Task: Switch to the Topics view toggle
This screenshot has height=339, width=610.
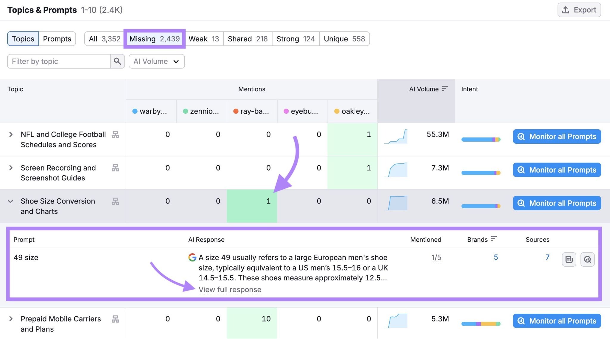Action: pyautogui.click(x=23, y=39)
